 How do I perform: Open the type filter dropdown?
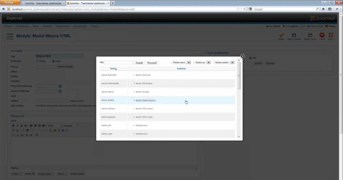(x=202, y=62)
